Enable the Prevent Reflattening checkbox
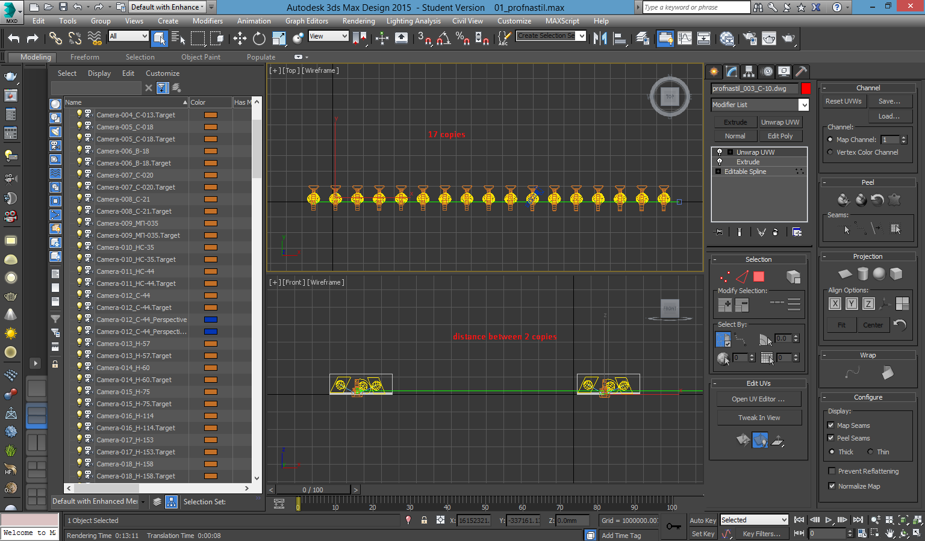This screenshot has width=925, height=541. [x=832, y=471]
